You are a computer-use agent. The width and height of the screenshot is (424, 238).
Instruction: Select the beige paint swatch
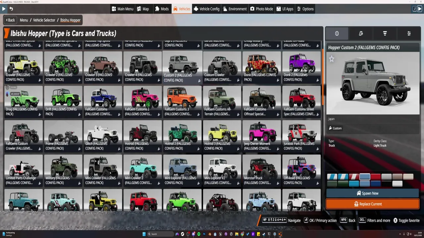[x=408, y=177]
